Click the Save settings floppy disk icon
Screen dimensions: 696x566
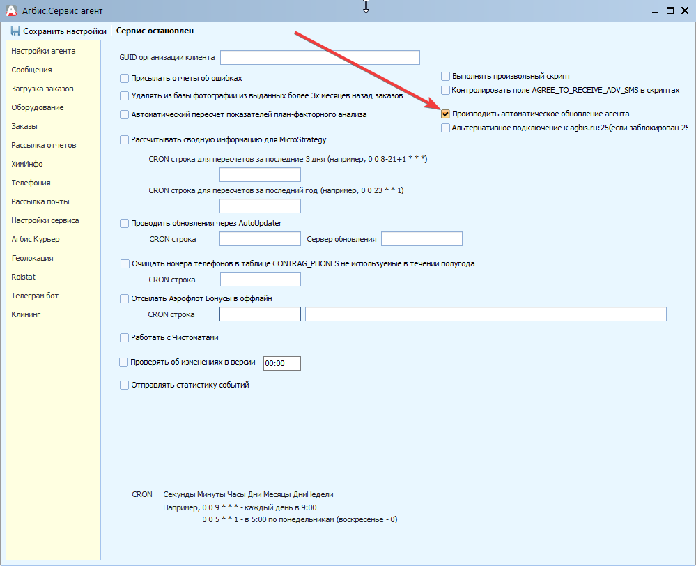15,31
